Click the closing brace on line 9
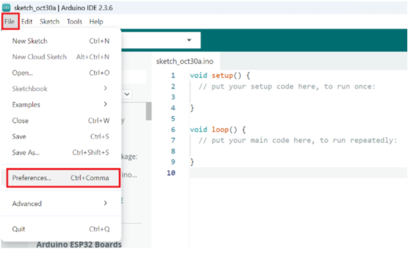The height and width of the screenshot is (257, 418). (192, 162)
